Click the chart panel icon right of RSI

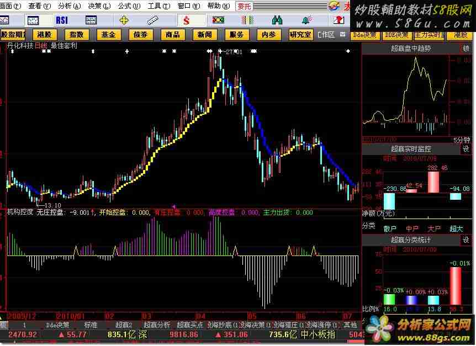[91, 20]
